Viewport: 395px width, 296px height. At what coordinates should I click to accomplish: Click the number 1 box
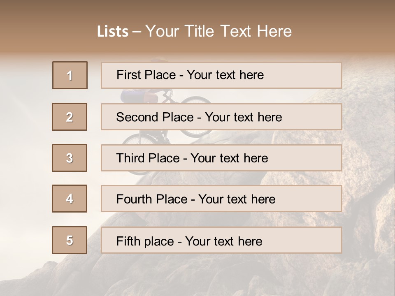coord(70,75)
